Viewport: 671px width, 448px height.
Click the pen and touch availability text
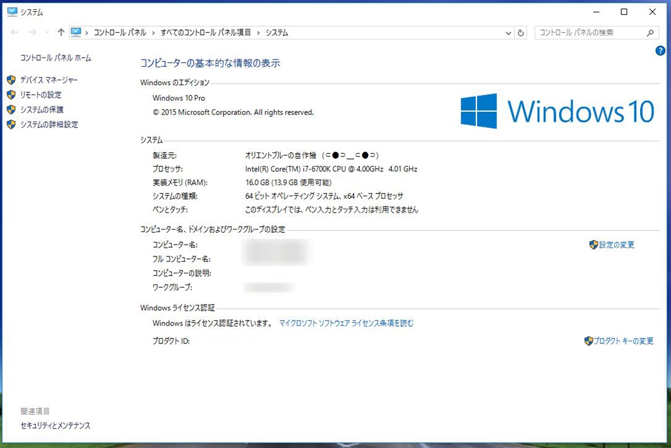pyautogui.click(x=332, y=210)
